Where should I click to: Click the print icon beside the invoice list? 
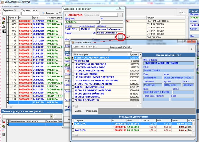pos(4,27)
